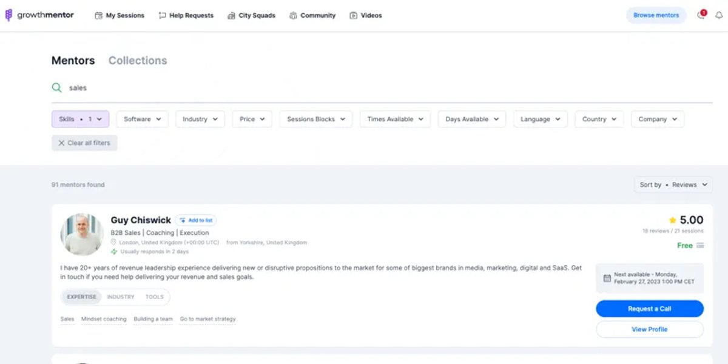
Task: Click the yellow rating star icon
Action: [x=672, y=220]
